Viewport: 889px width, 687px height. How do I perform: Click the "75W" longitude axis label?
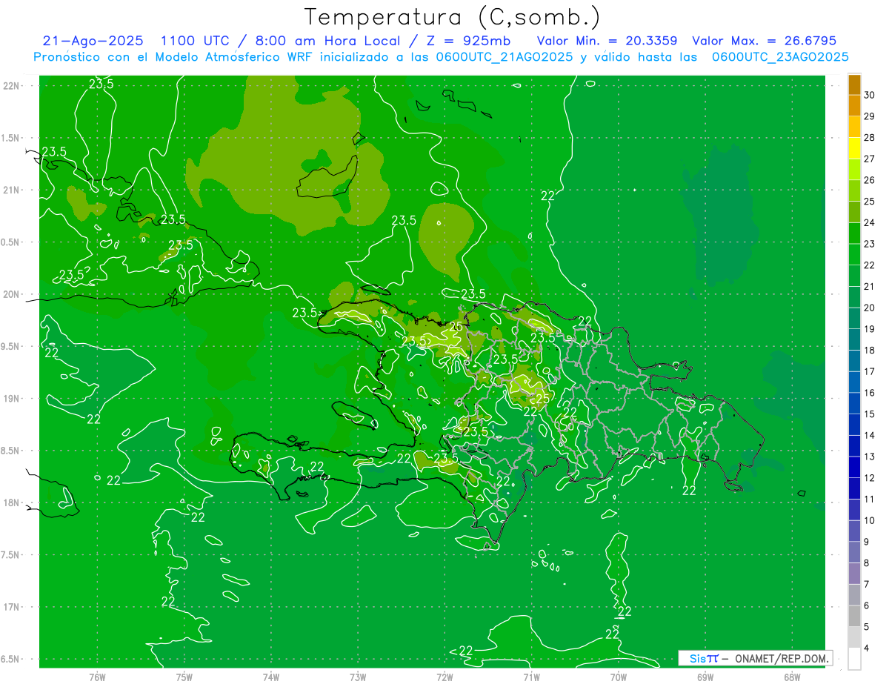[x=184, y=677]
